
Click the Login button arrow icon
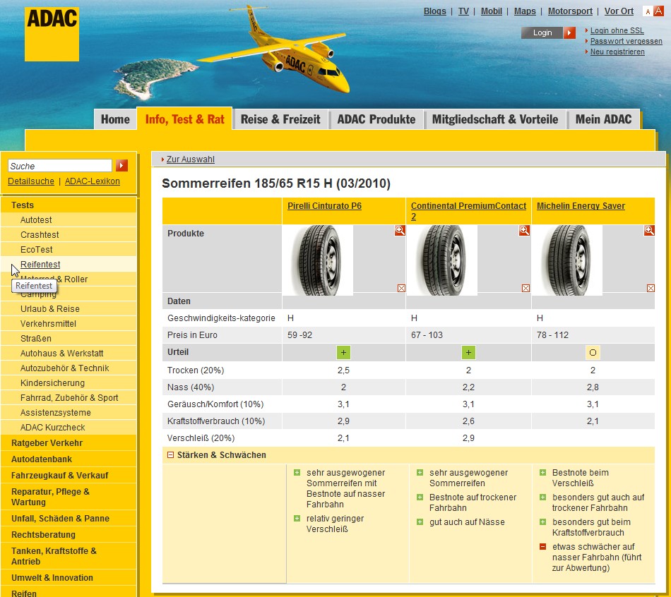click(569, 32)
